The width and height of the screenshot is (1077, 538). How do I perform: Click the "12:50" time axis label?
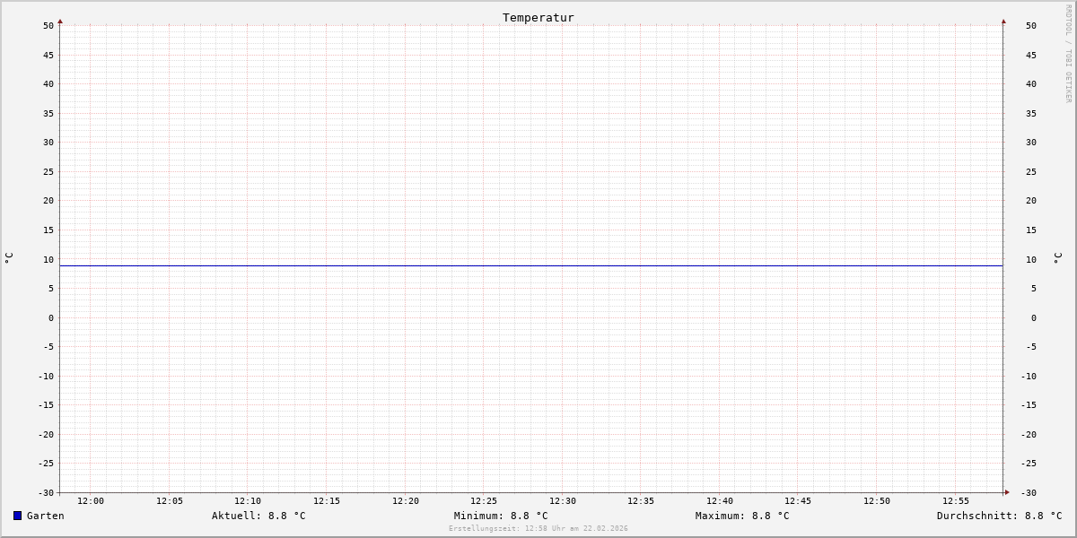pyautogui.click(x=877, y=501)
